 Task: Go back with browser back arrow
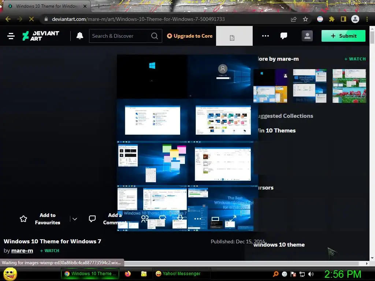click(x=8, y=19)
